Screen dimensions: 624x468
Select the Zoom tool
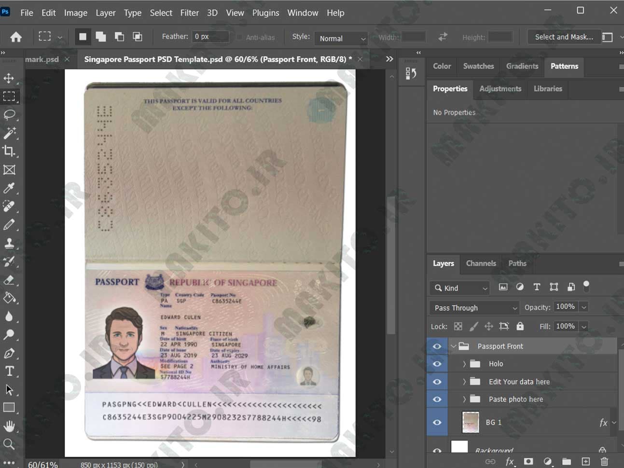[9, 444]
